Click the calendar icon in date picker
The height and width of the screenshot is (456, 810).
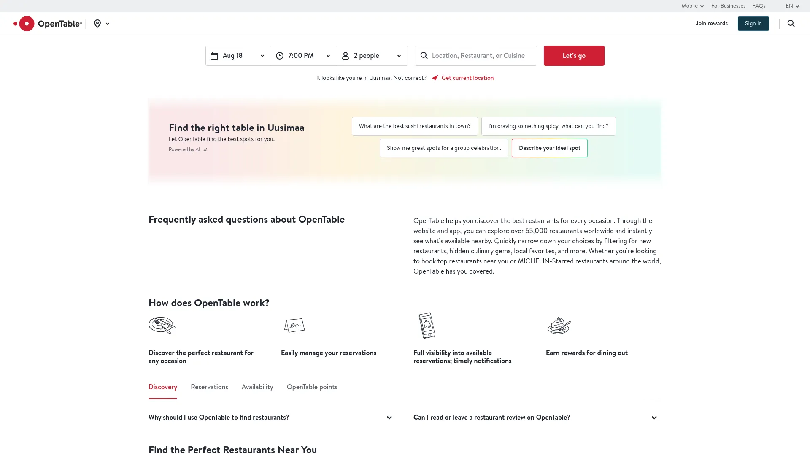tap(214, 56)
